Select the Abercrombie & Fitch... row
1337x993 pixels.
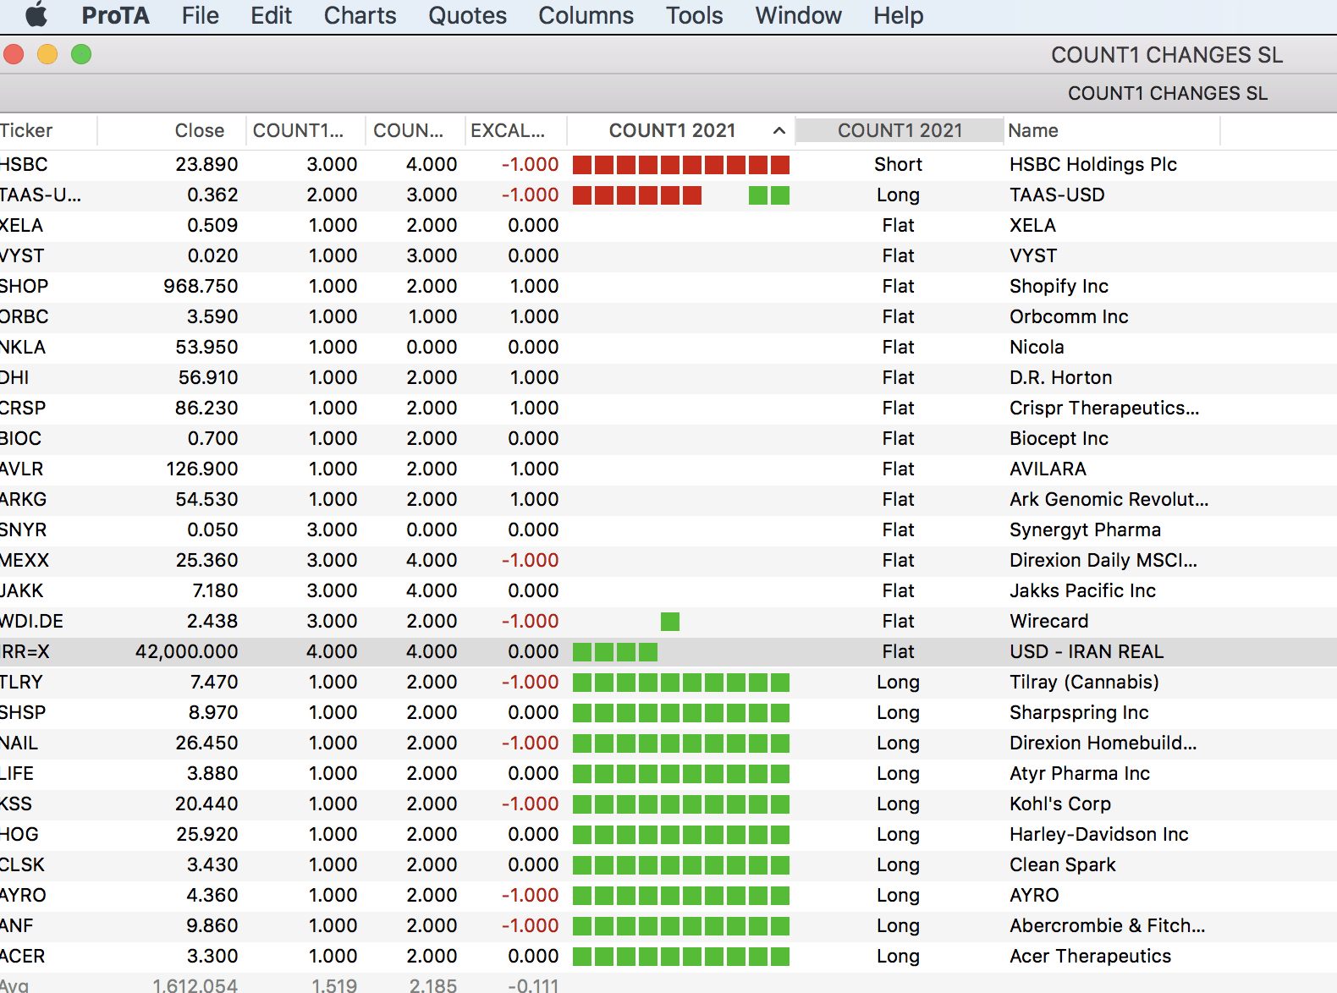pos(668,925)
